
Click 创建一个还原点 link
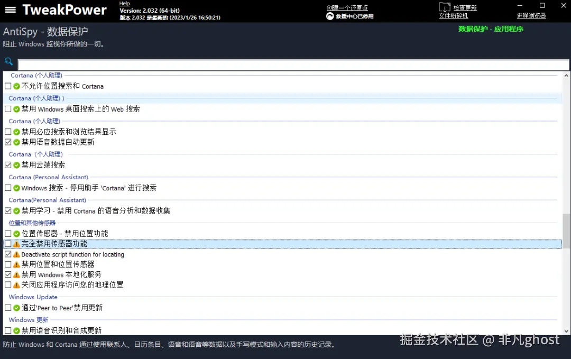347,7
